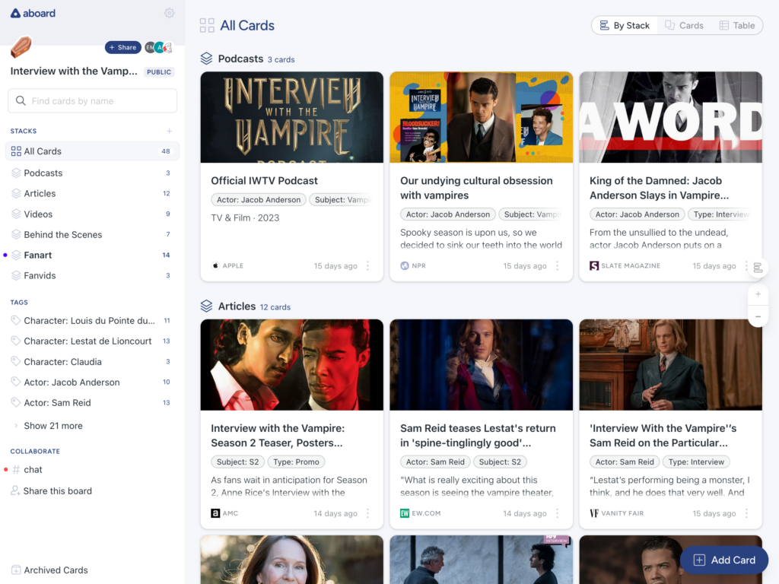
Task: Click the 'Interview with the Vamp...' board title
Action: pyautogui.click(x=74, y=71)
